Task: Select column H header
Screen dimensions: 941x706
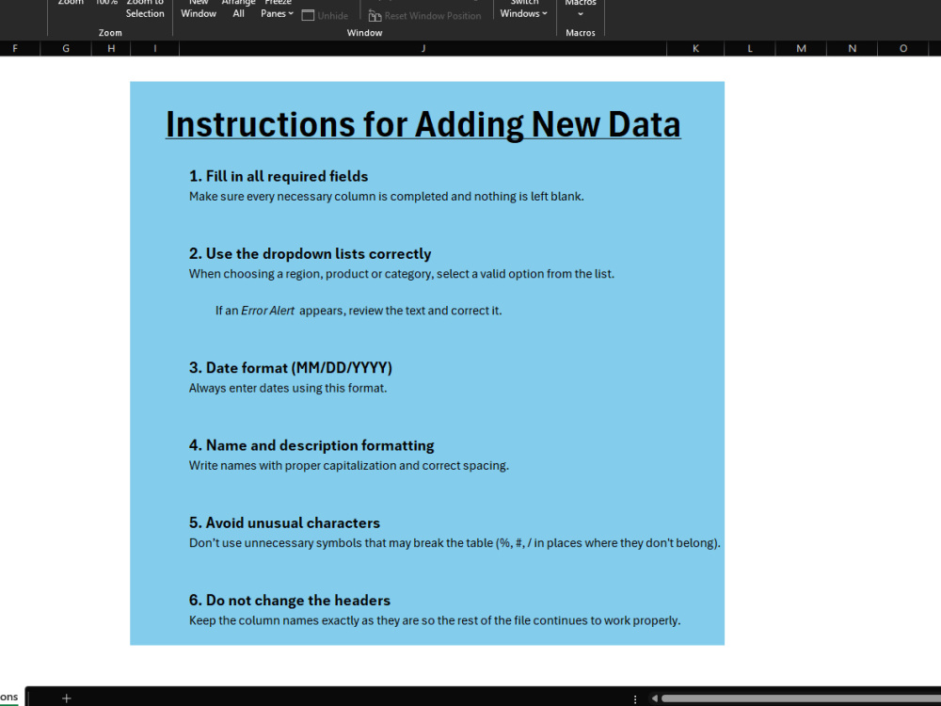Action: point(111,49)
